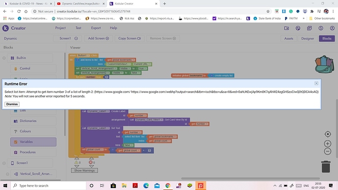Select the Variables block category

33,142
